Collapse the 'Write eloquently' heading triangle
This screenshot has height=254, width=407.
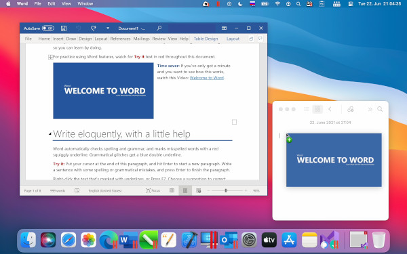[50, 134]
